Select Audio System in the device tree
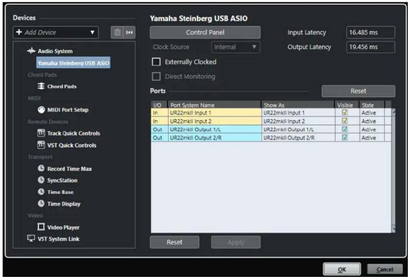 55,51
